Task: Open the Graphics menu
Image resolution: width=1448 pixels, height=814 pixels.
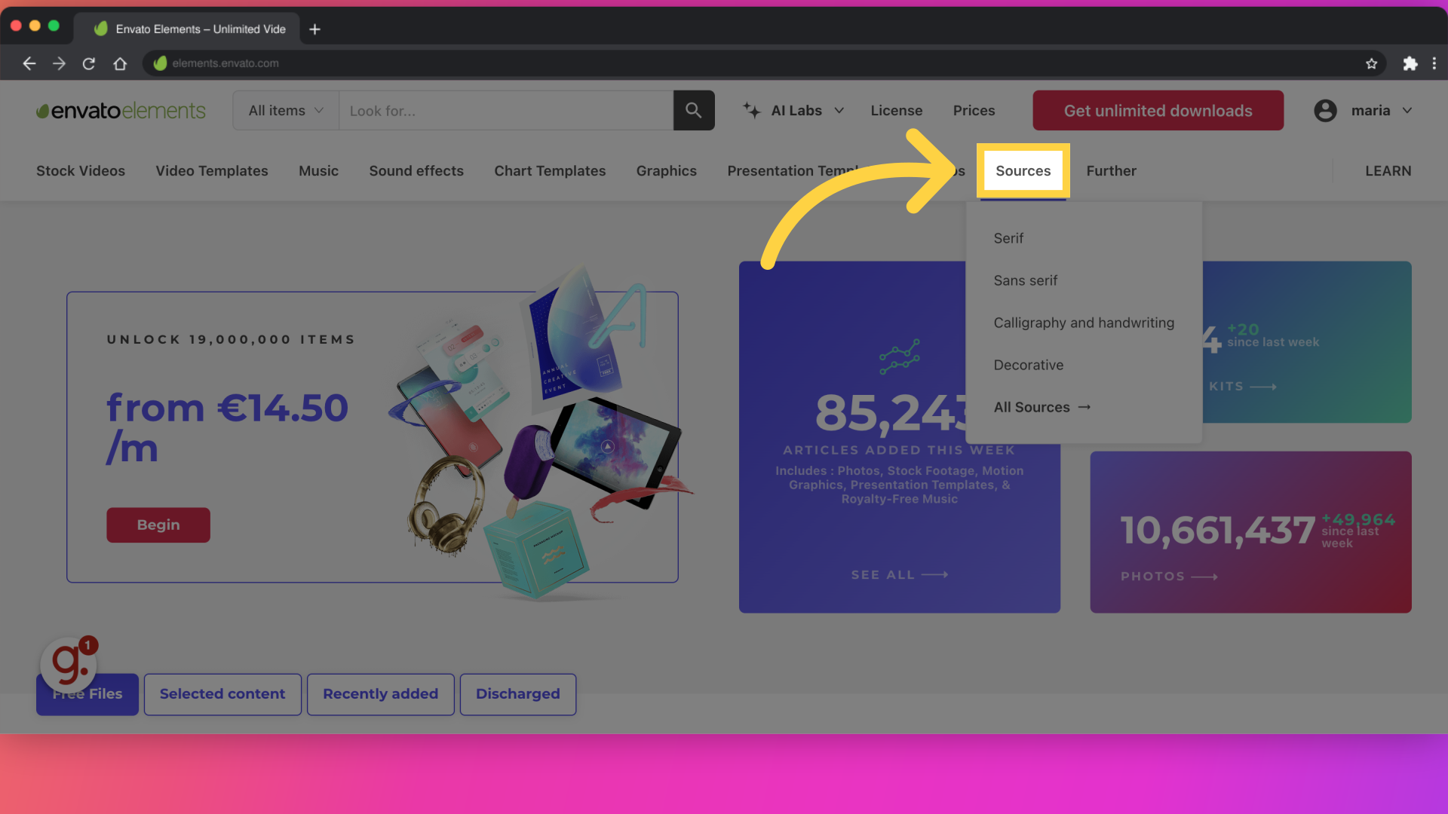Action: tap(667, 171)
